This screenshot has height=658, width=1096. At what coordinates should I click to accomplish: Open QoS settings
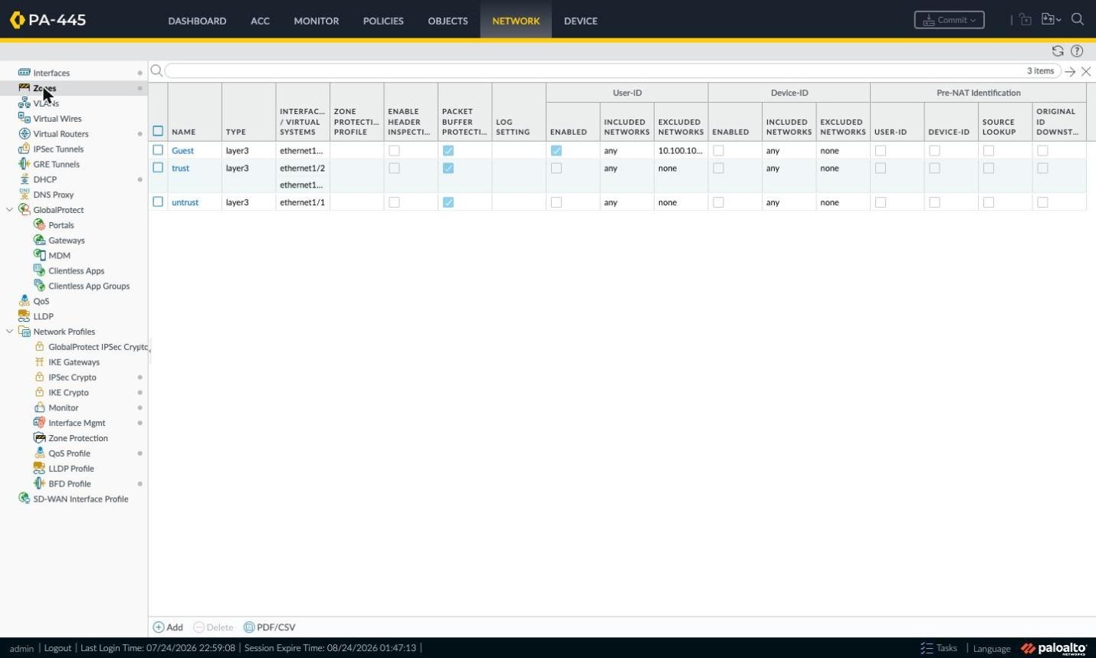41,301
